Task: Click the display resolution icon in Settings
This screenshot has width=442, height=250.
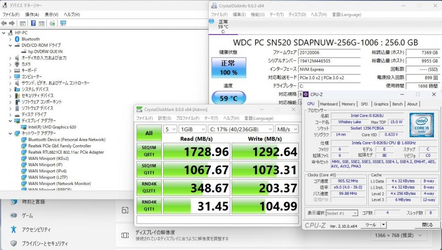Action: (x=125, y=235)
